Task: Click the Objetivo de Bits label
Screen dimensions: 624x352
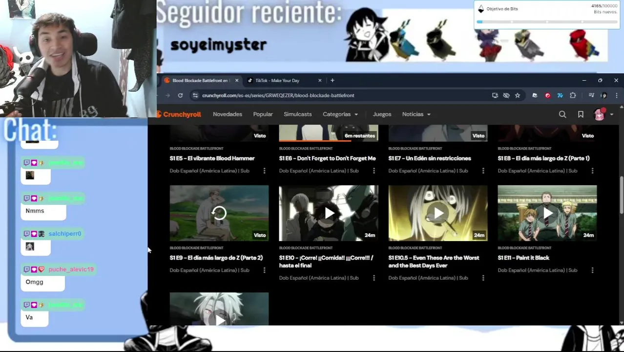Action: coord(502,9)
